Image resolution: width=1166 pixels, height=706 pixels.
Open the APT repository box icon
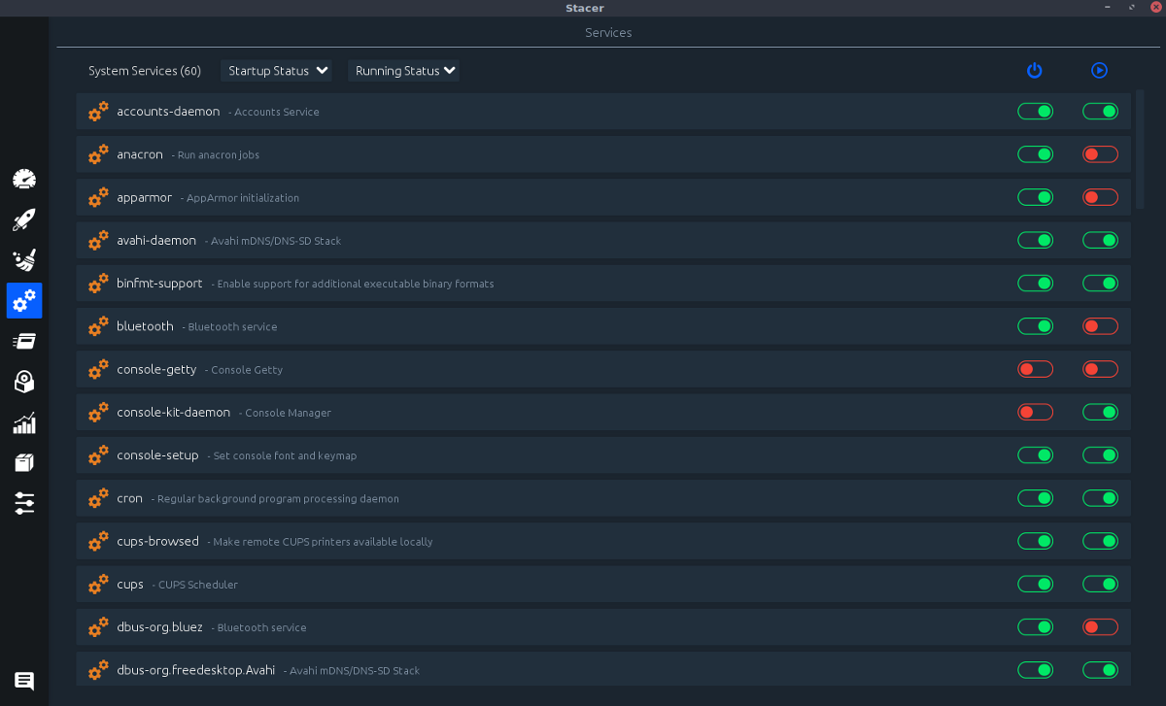[x=24, y=462]
